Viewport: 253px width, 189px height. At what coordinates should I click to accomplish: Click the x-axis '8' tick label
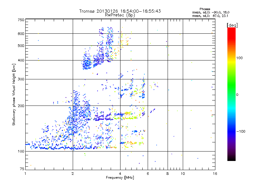tap(168, 174)
